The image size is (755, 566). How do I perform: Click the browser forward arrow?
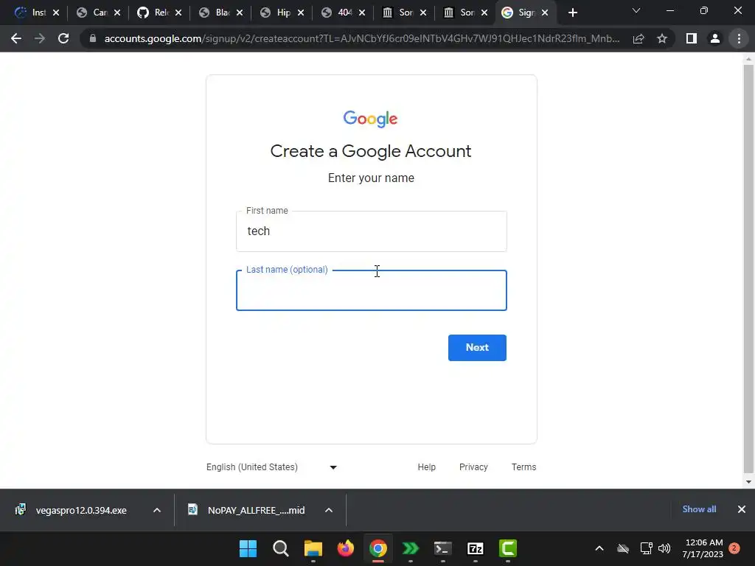coord(40,38)
